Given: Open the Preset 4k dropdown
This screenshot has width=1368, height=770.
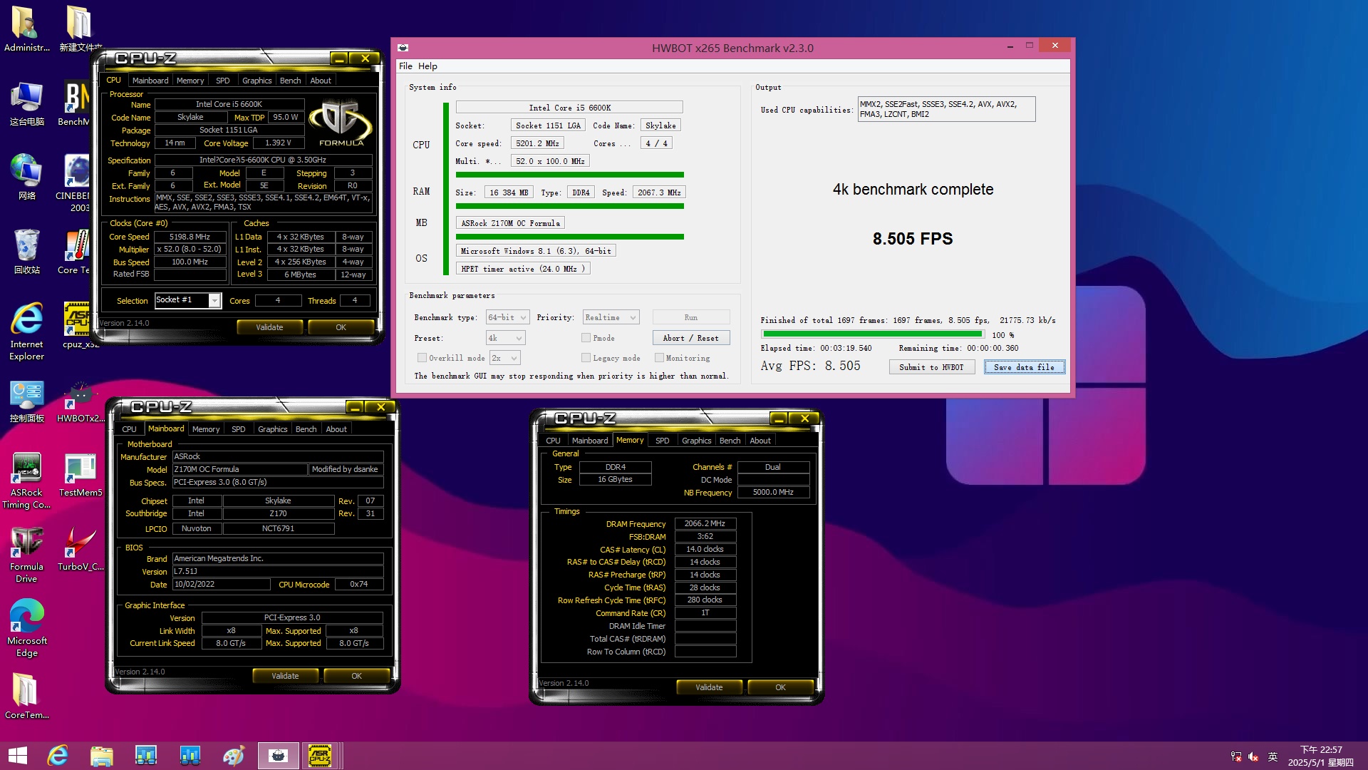Looking at the screenshot, I should tap(505, 338).
